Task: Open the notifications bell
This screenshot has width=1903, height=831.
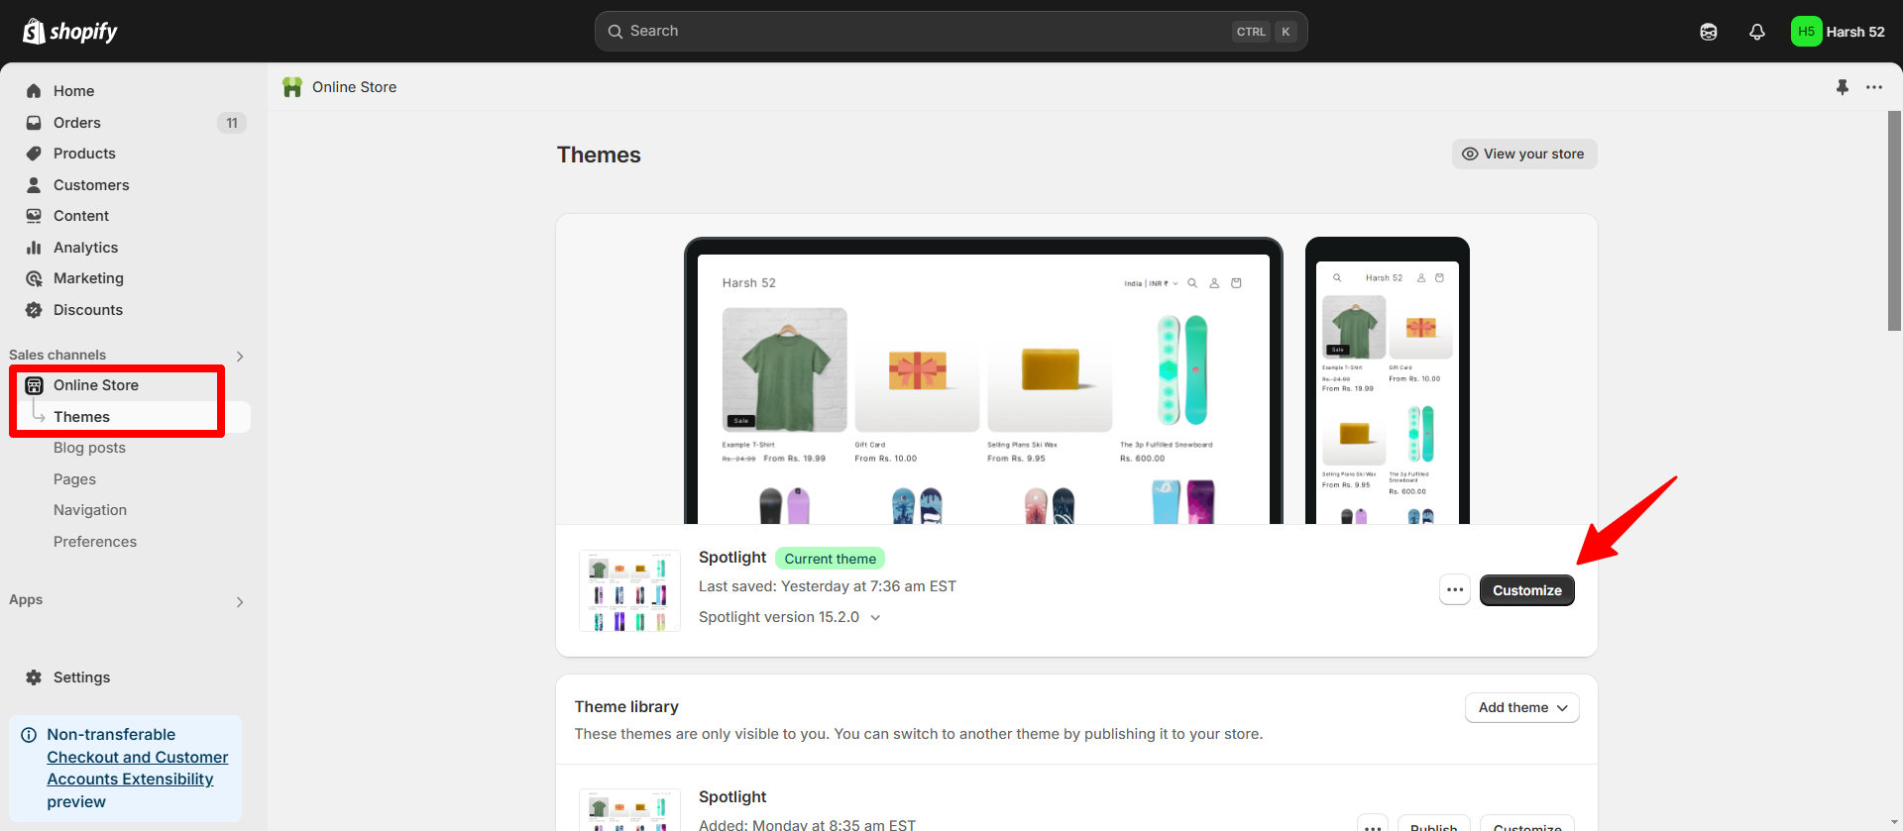Action: [1757, 32]
